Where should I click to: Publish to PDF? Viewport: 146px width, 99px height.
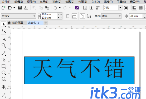(x=98, y=8)
